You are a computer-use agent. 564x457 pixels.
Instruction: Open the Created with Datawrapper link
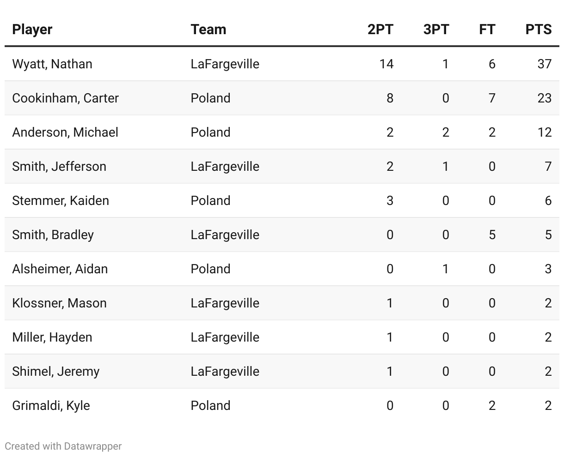63,446
